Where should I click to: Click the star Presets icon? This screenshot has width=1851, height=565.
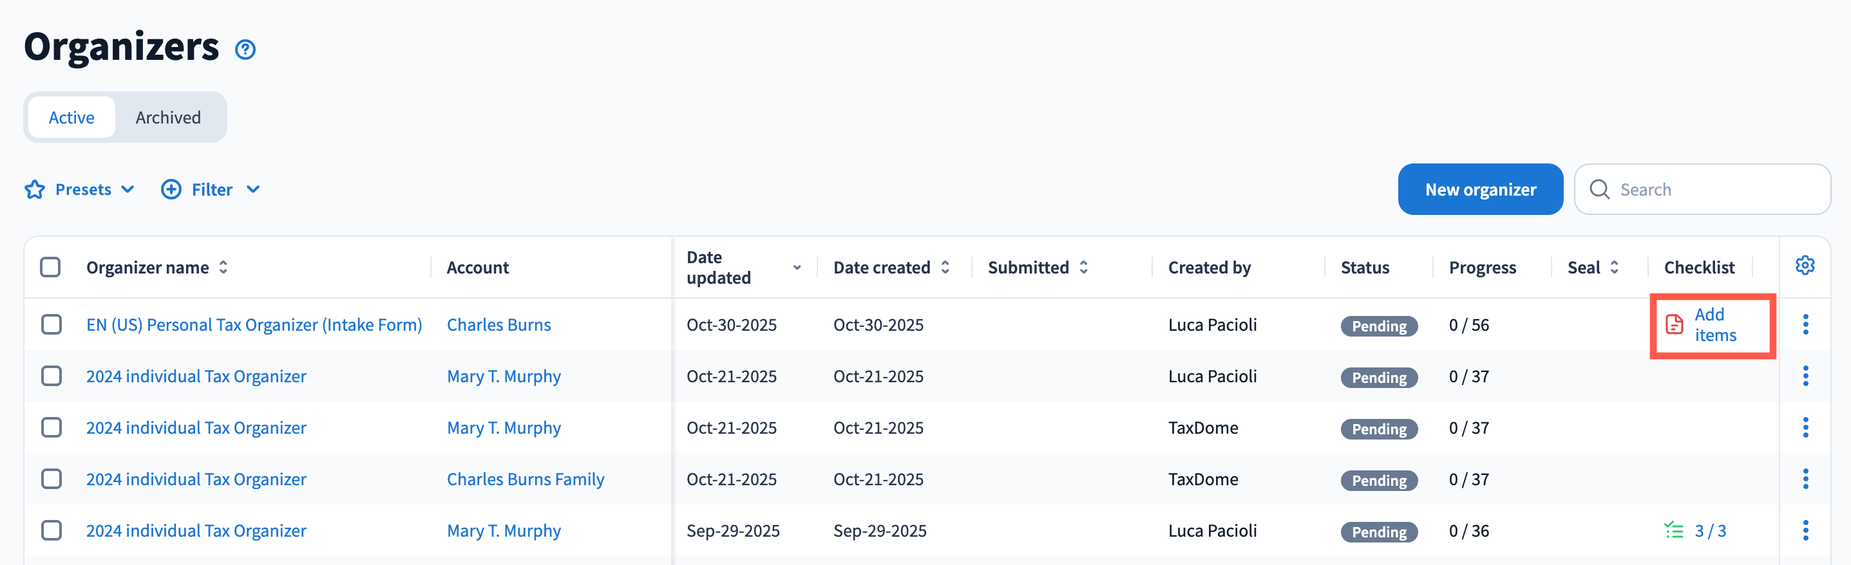pyautogui.click(x=35, y=190)
